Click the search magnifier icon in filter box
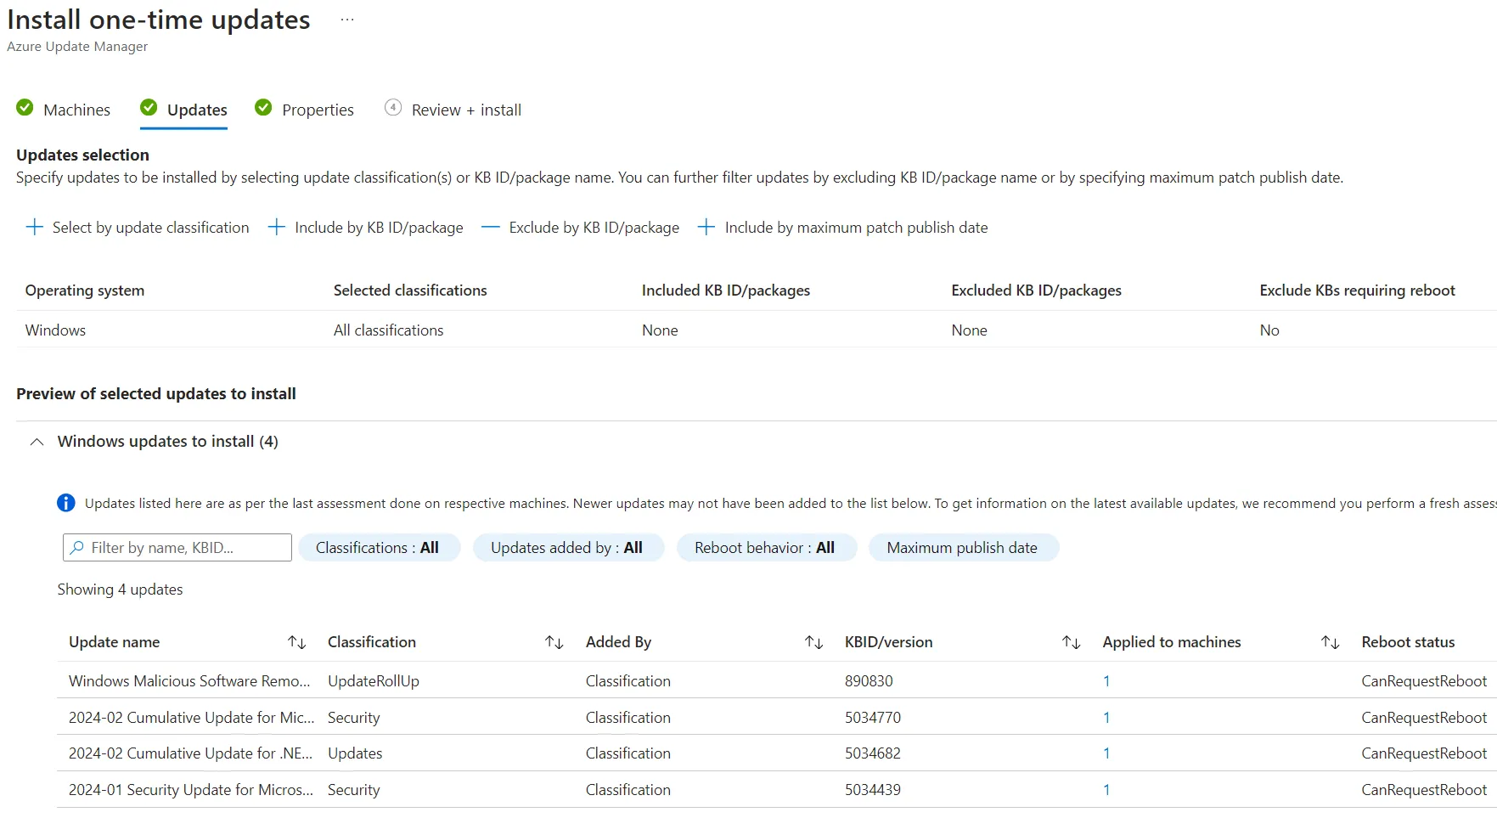The image size is (1497, 818). [x=77, y=548]
